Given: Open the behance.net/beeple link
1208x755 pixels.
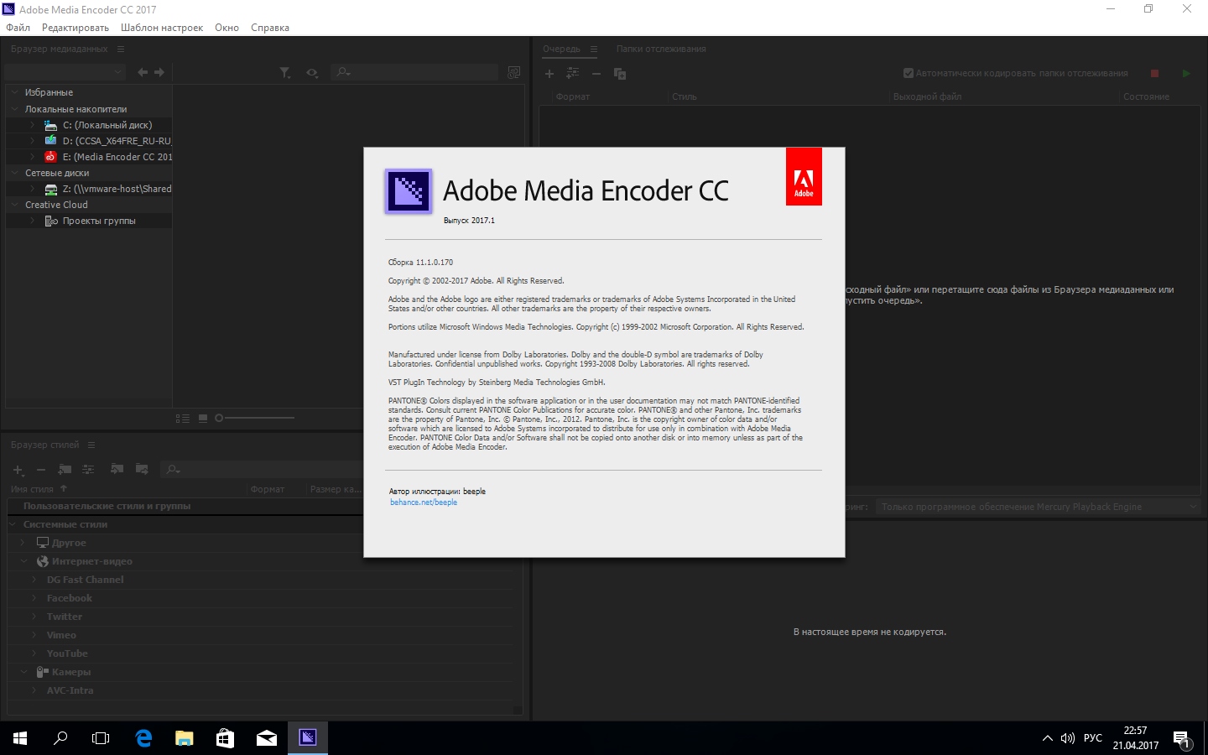Looking at the screenshot, I should click(x=424, y=502).
